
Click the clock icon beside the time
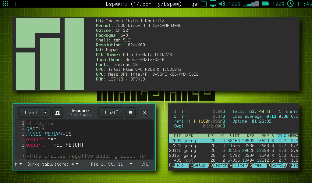coord(291,4)
